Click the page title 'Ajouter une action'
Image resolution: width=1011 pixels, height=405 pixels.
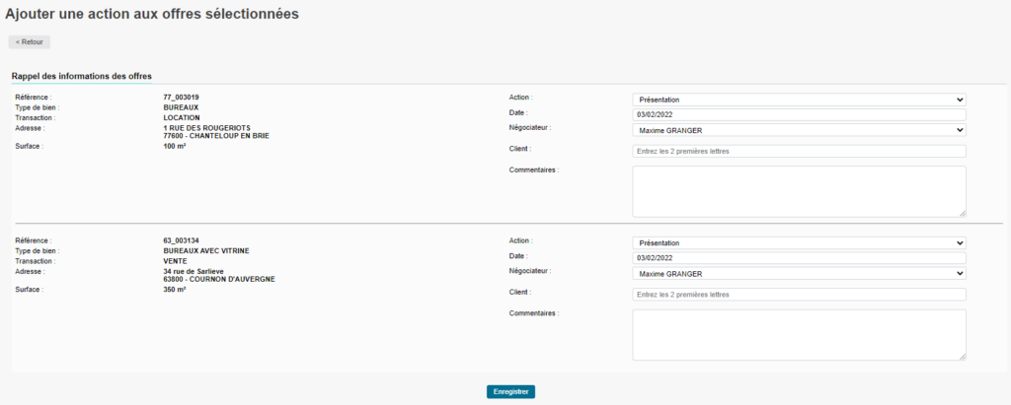pos(152,14)
